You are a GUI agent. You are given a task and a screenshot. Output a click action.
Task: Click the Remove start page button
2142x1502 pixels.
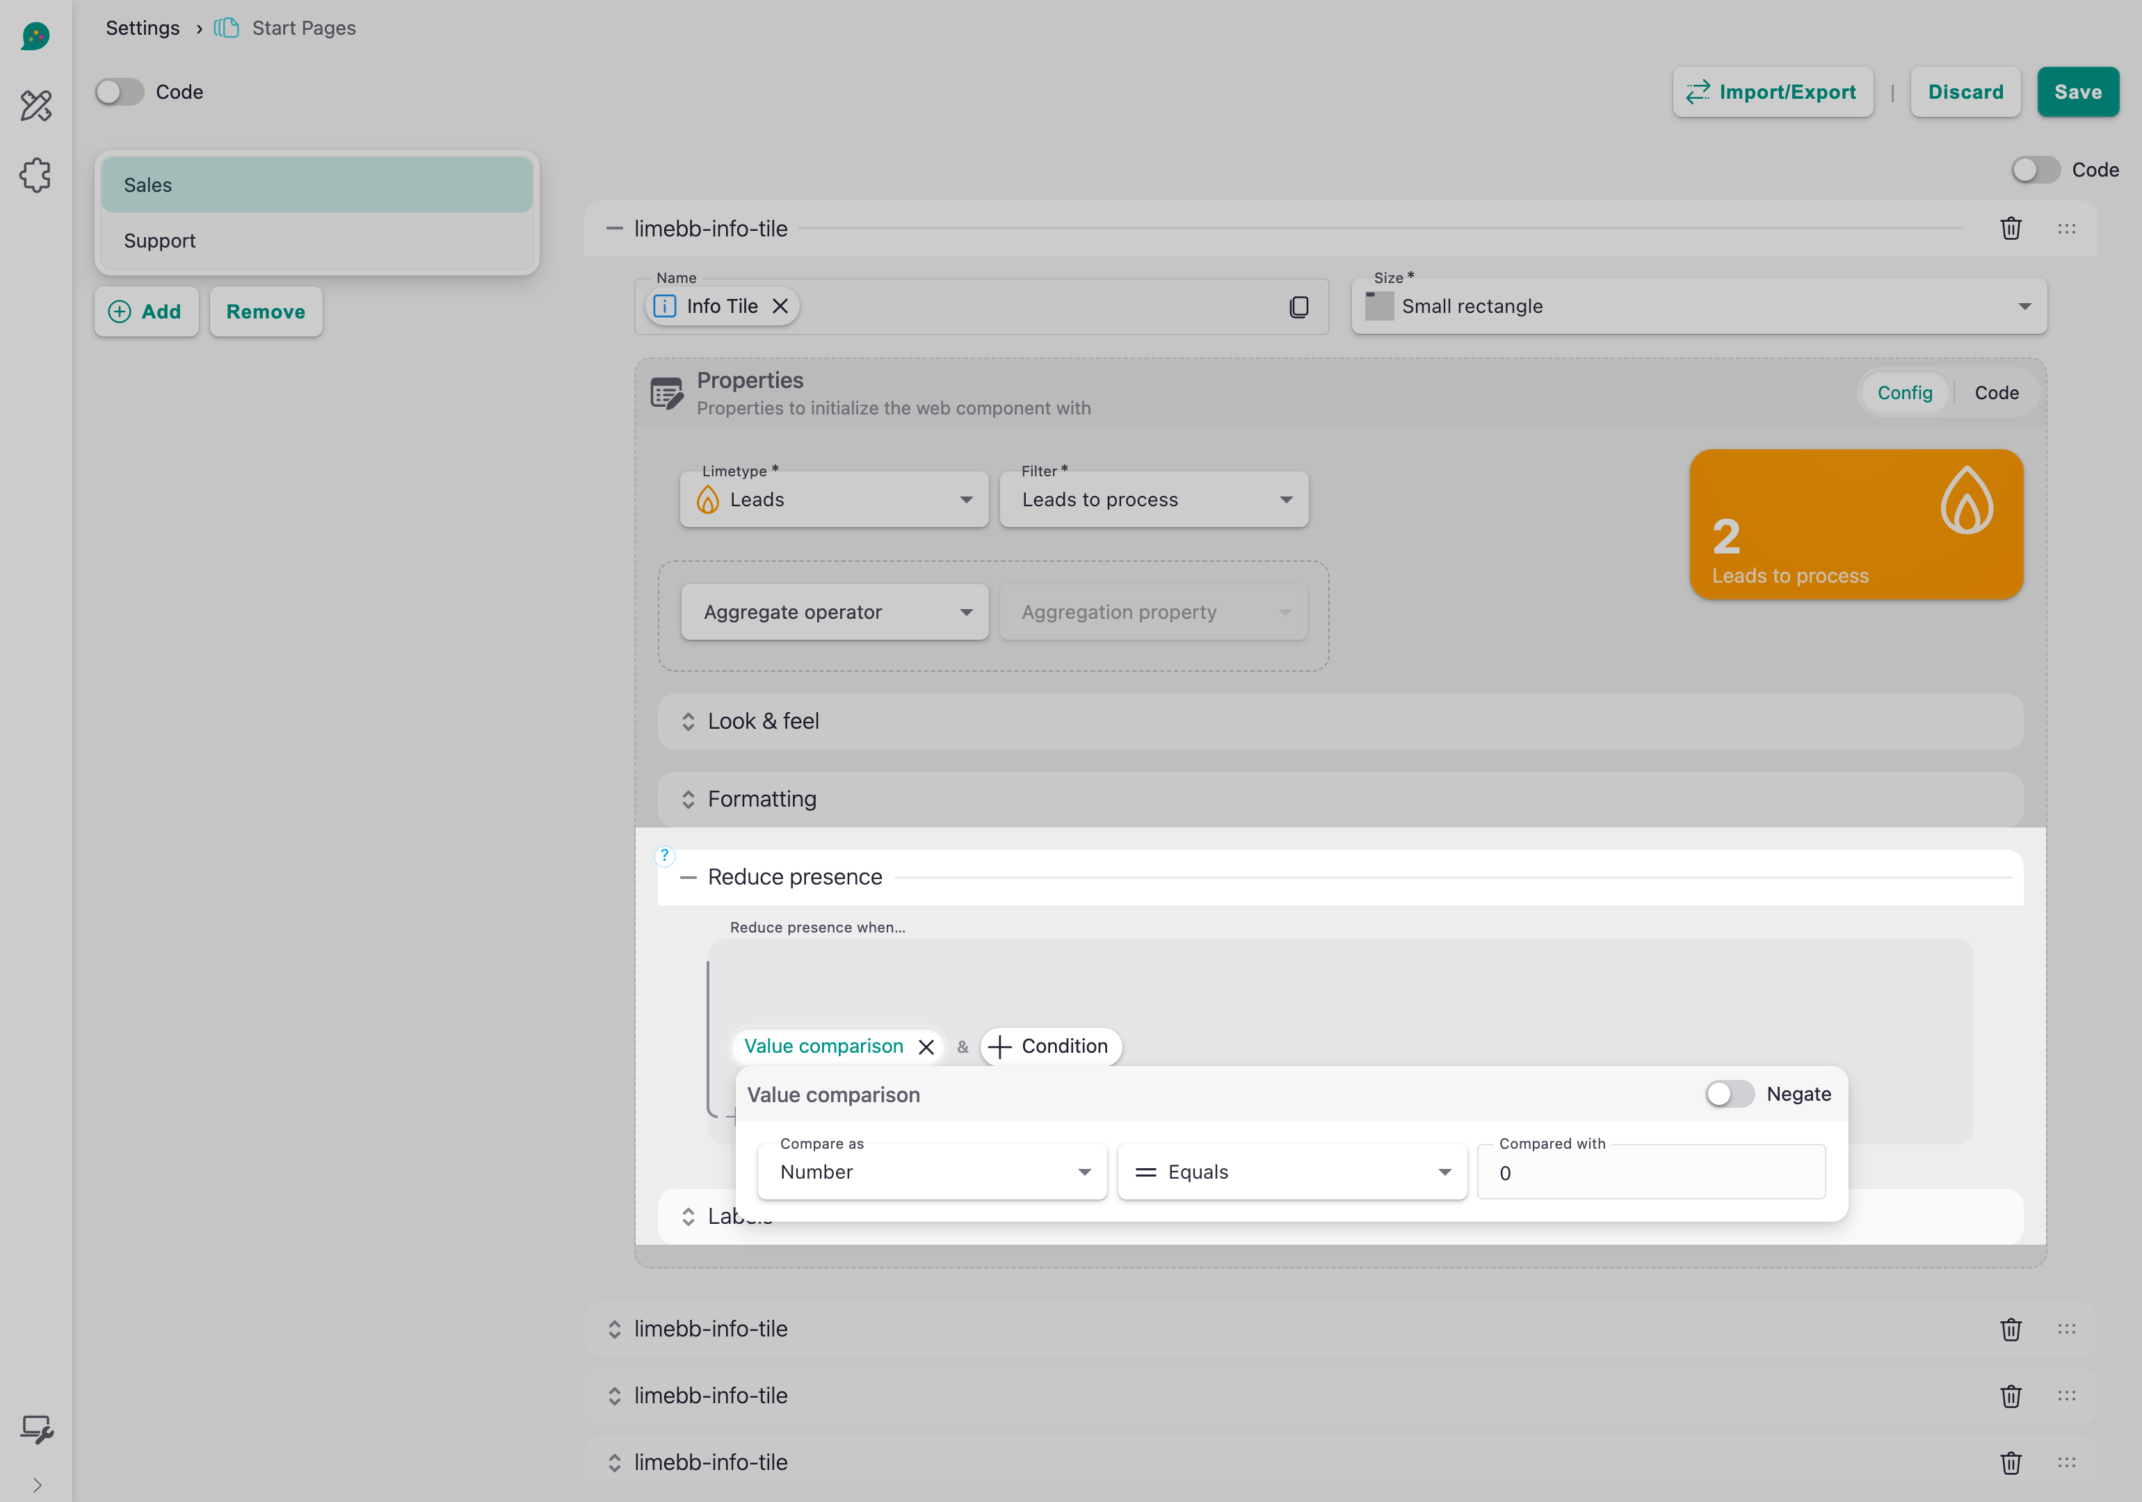pos(266,312)
